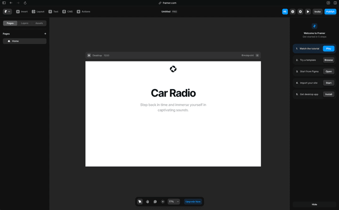Select the cursor pointer tool
The width and height of the screenshot is (339, 210).
pos(140,202)
